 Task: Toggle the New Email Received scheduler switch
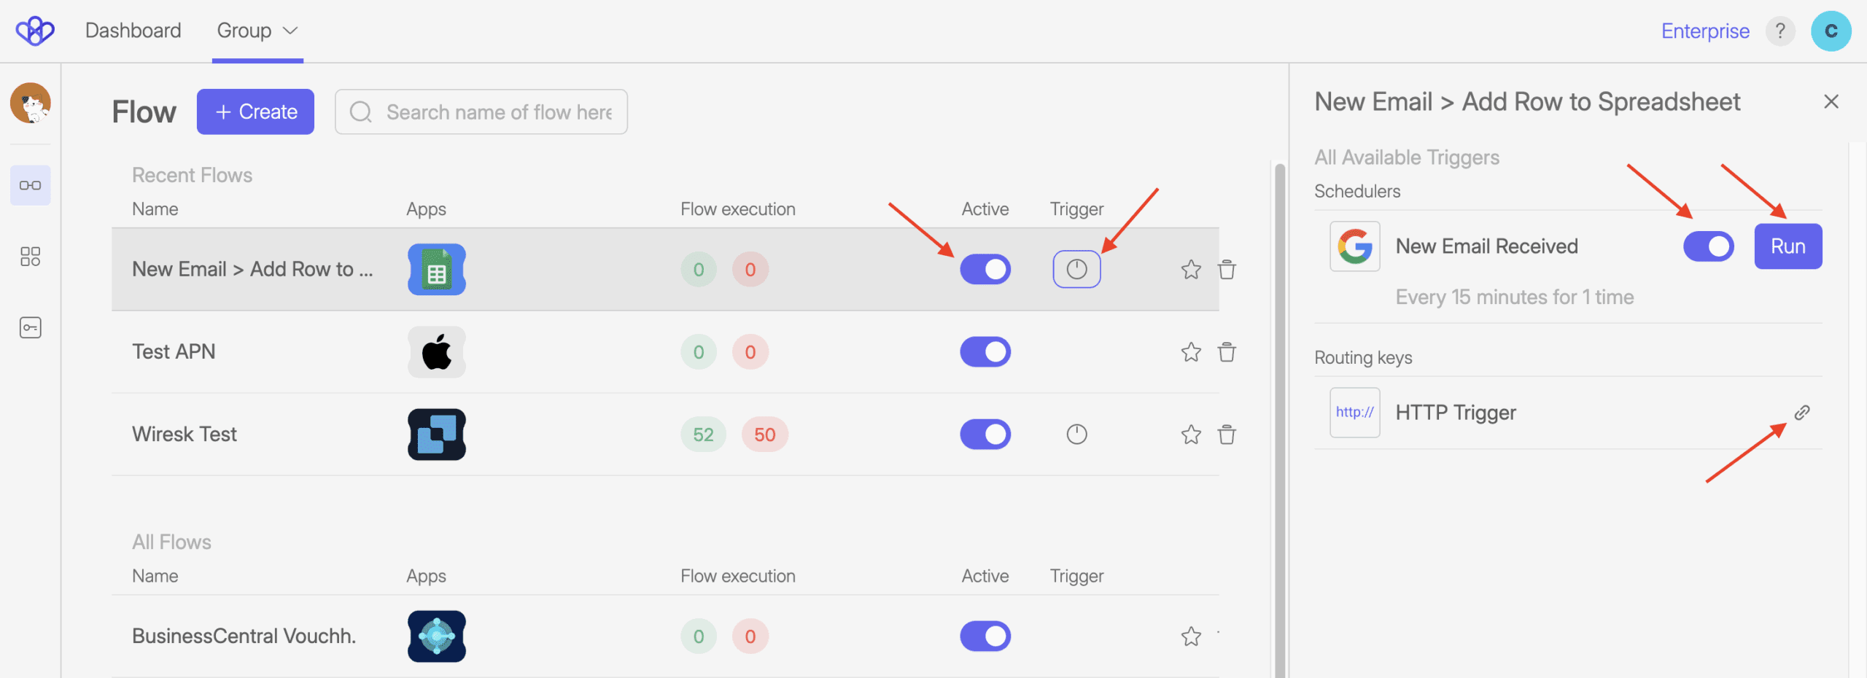1708,246
